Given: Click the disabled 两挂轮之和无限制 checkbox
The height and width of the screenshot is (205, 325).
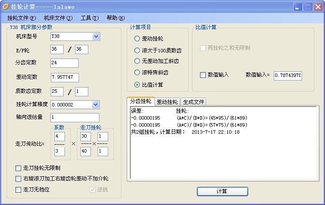Looking at the screenshot, I should click(203, 48).
